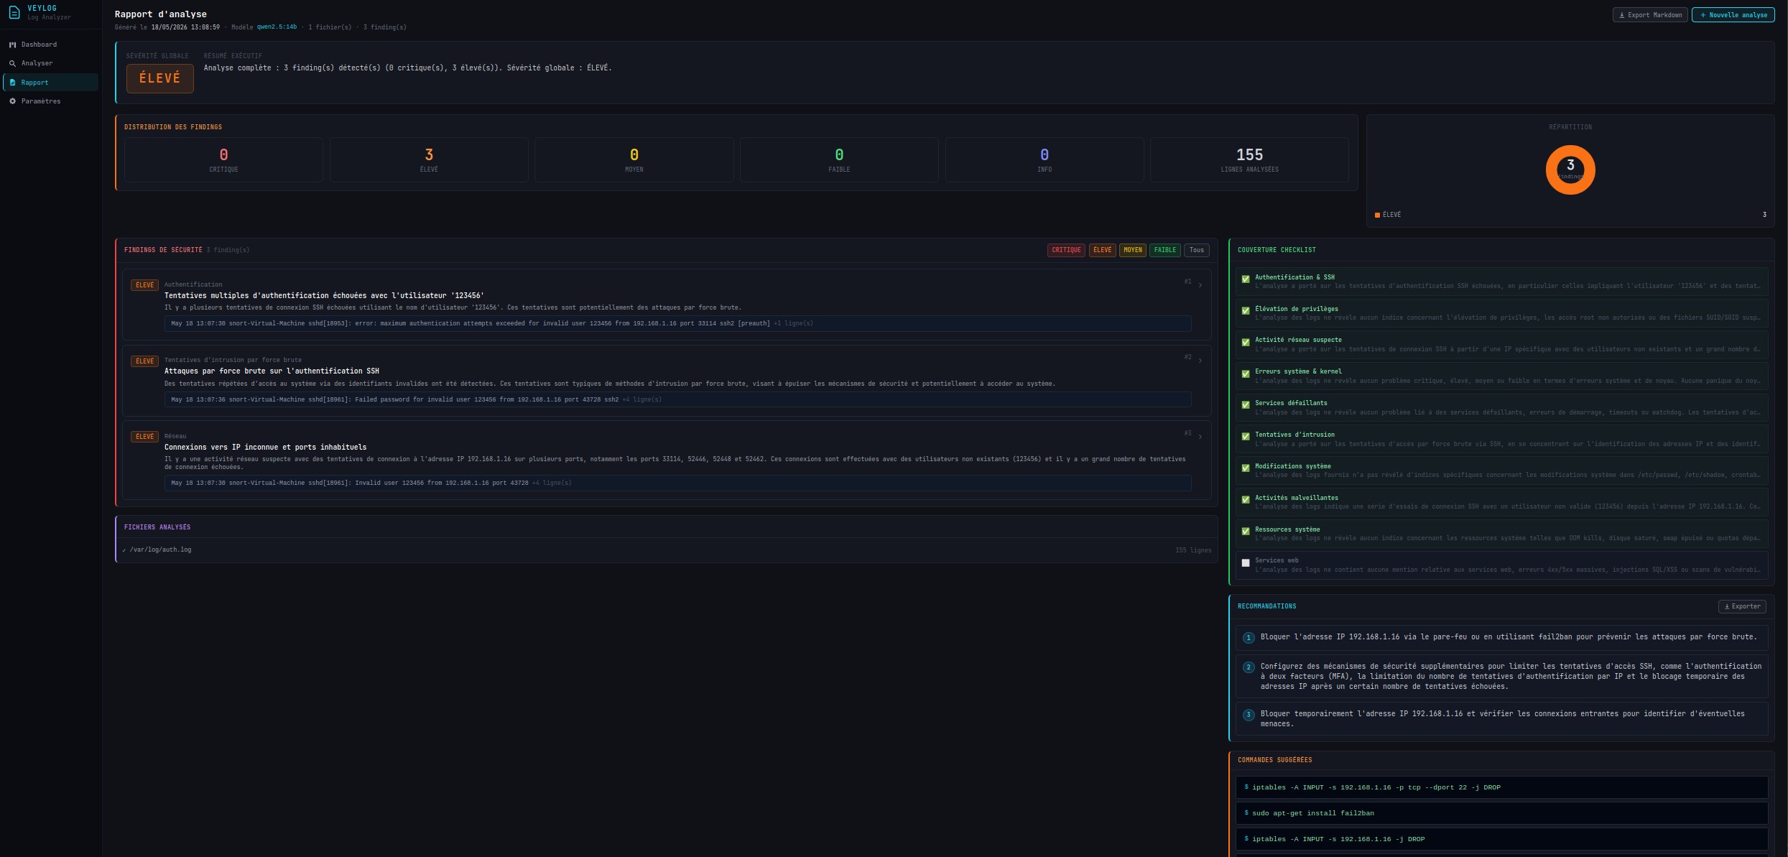Select recommendation number 2 badge
This screenshot has width=1788, height=857.
(1249, 667)
